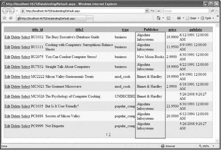The width and height of the screenshot is (221, 150).
Task: Open the RSS feeds icon
Action: pyautogui.click(x=168, y=18)
